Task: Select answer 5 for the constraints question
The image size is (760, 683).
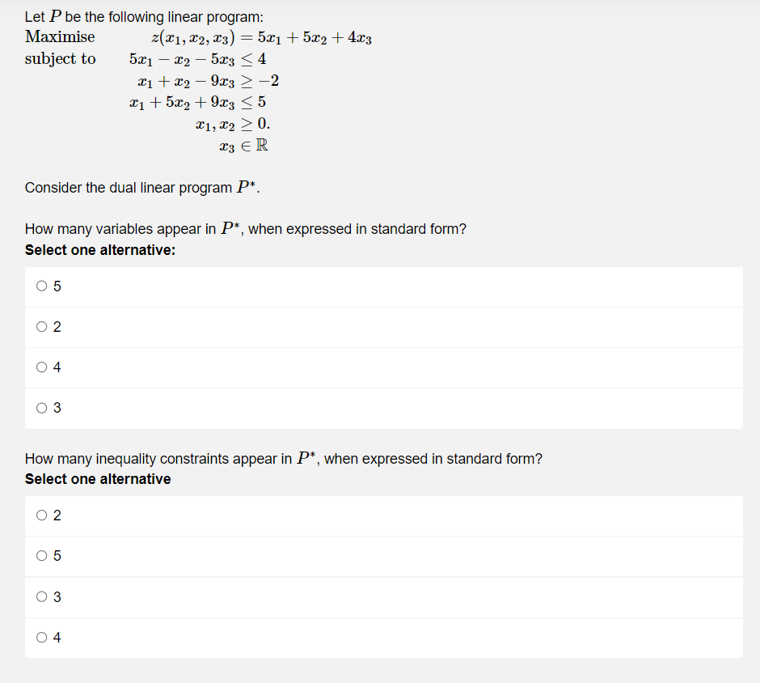Action: (41, 556)
